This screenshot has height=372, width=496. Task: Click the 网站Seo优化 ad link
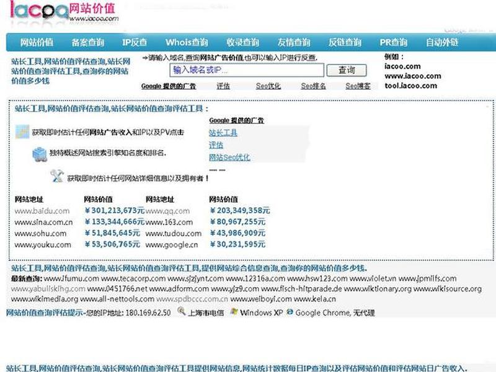229,157
